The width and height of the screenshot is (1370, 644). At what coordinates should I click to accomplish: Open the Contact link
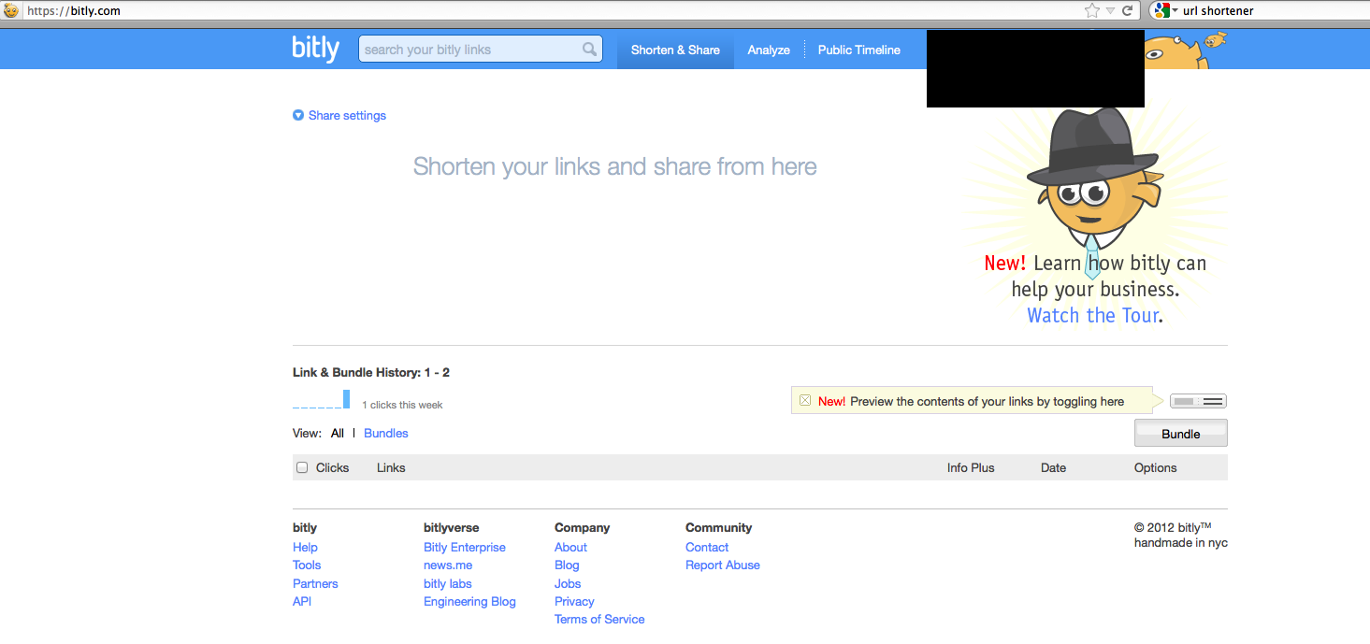[x=707, y=548]
